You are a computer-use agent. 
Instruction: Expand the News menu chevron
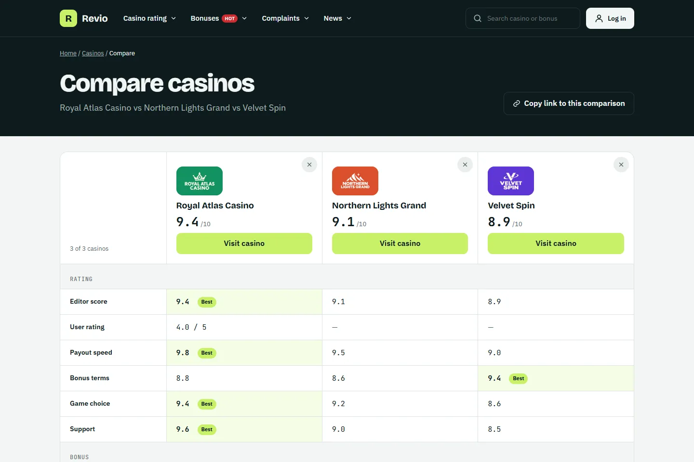coord(349,18)
